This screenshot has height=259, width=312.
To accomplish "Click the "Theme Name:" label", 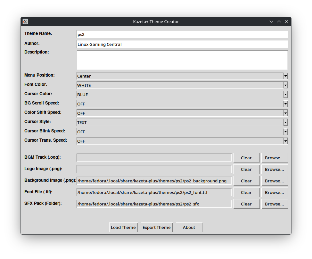I will 38,33.
